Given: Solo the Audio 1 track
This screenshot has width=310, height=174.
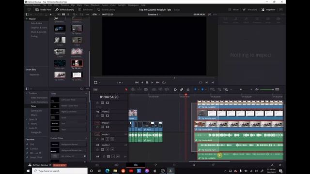Looking at the screenshot, I should 108,139.
